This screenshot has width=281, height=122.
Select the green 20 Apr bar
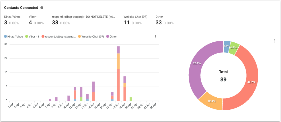(131, 99)
